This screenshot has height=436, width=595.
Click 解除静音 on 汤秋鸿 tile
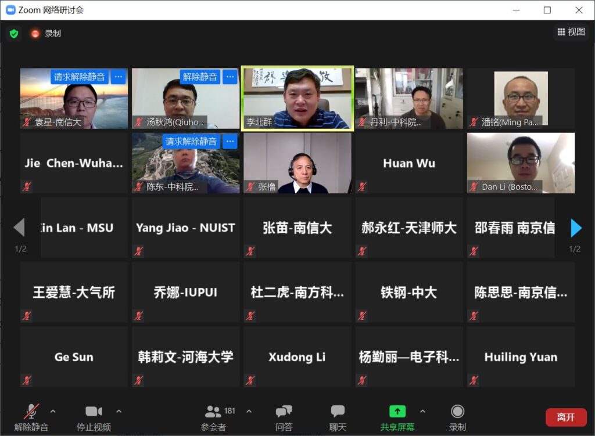coord(200,77)
